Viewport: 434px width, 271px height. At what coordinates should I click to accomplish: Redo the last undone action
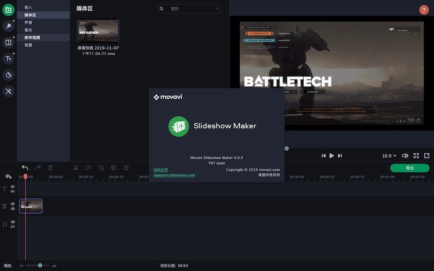[37, 167]
